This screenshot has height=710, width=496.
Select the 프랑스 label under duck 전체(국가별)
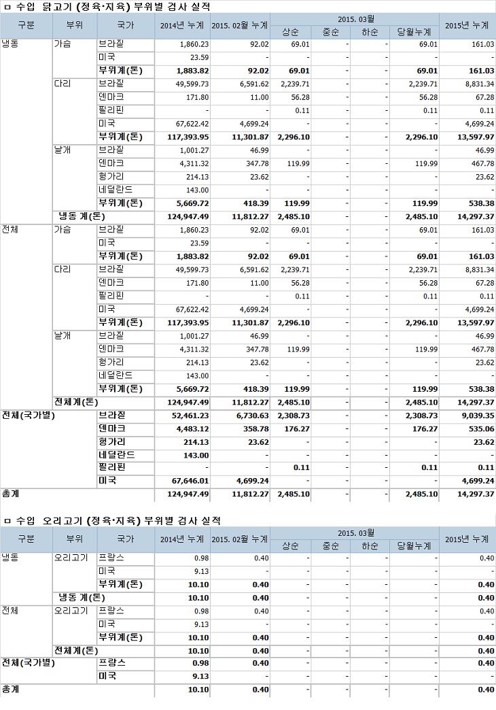pos(111,662)
